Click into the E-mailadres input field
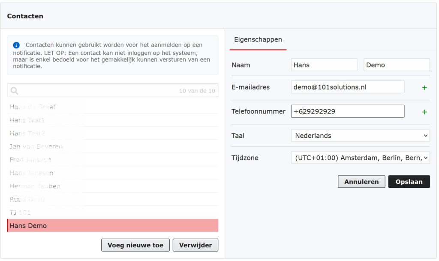The image size is (439, 261). [347, 87]
